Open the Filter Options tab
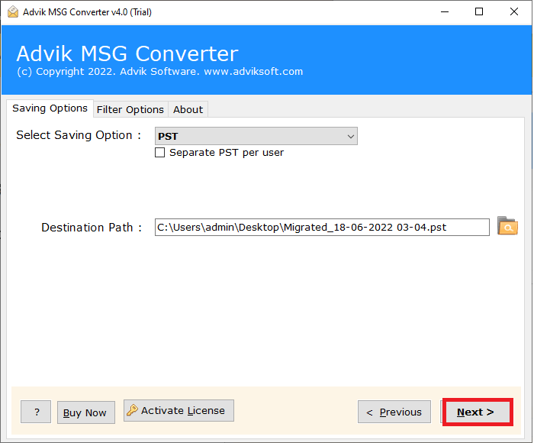The height and width of the screenshot is (443, 534). coord(130,110)
